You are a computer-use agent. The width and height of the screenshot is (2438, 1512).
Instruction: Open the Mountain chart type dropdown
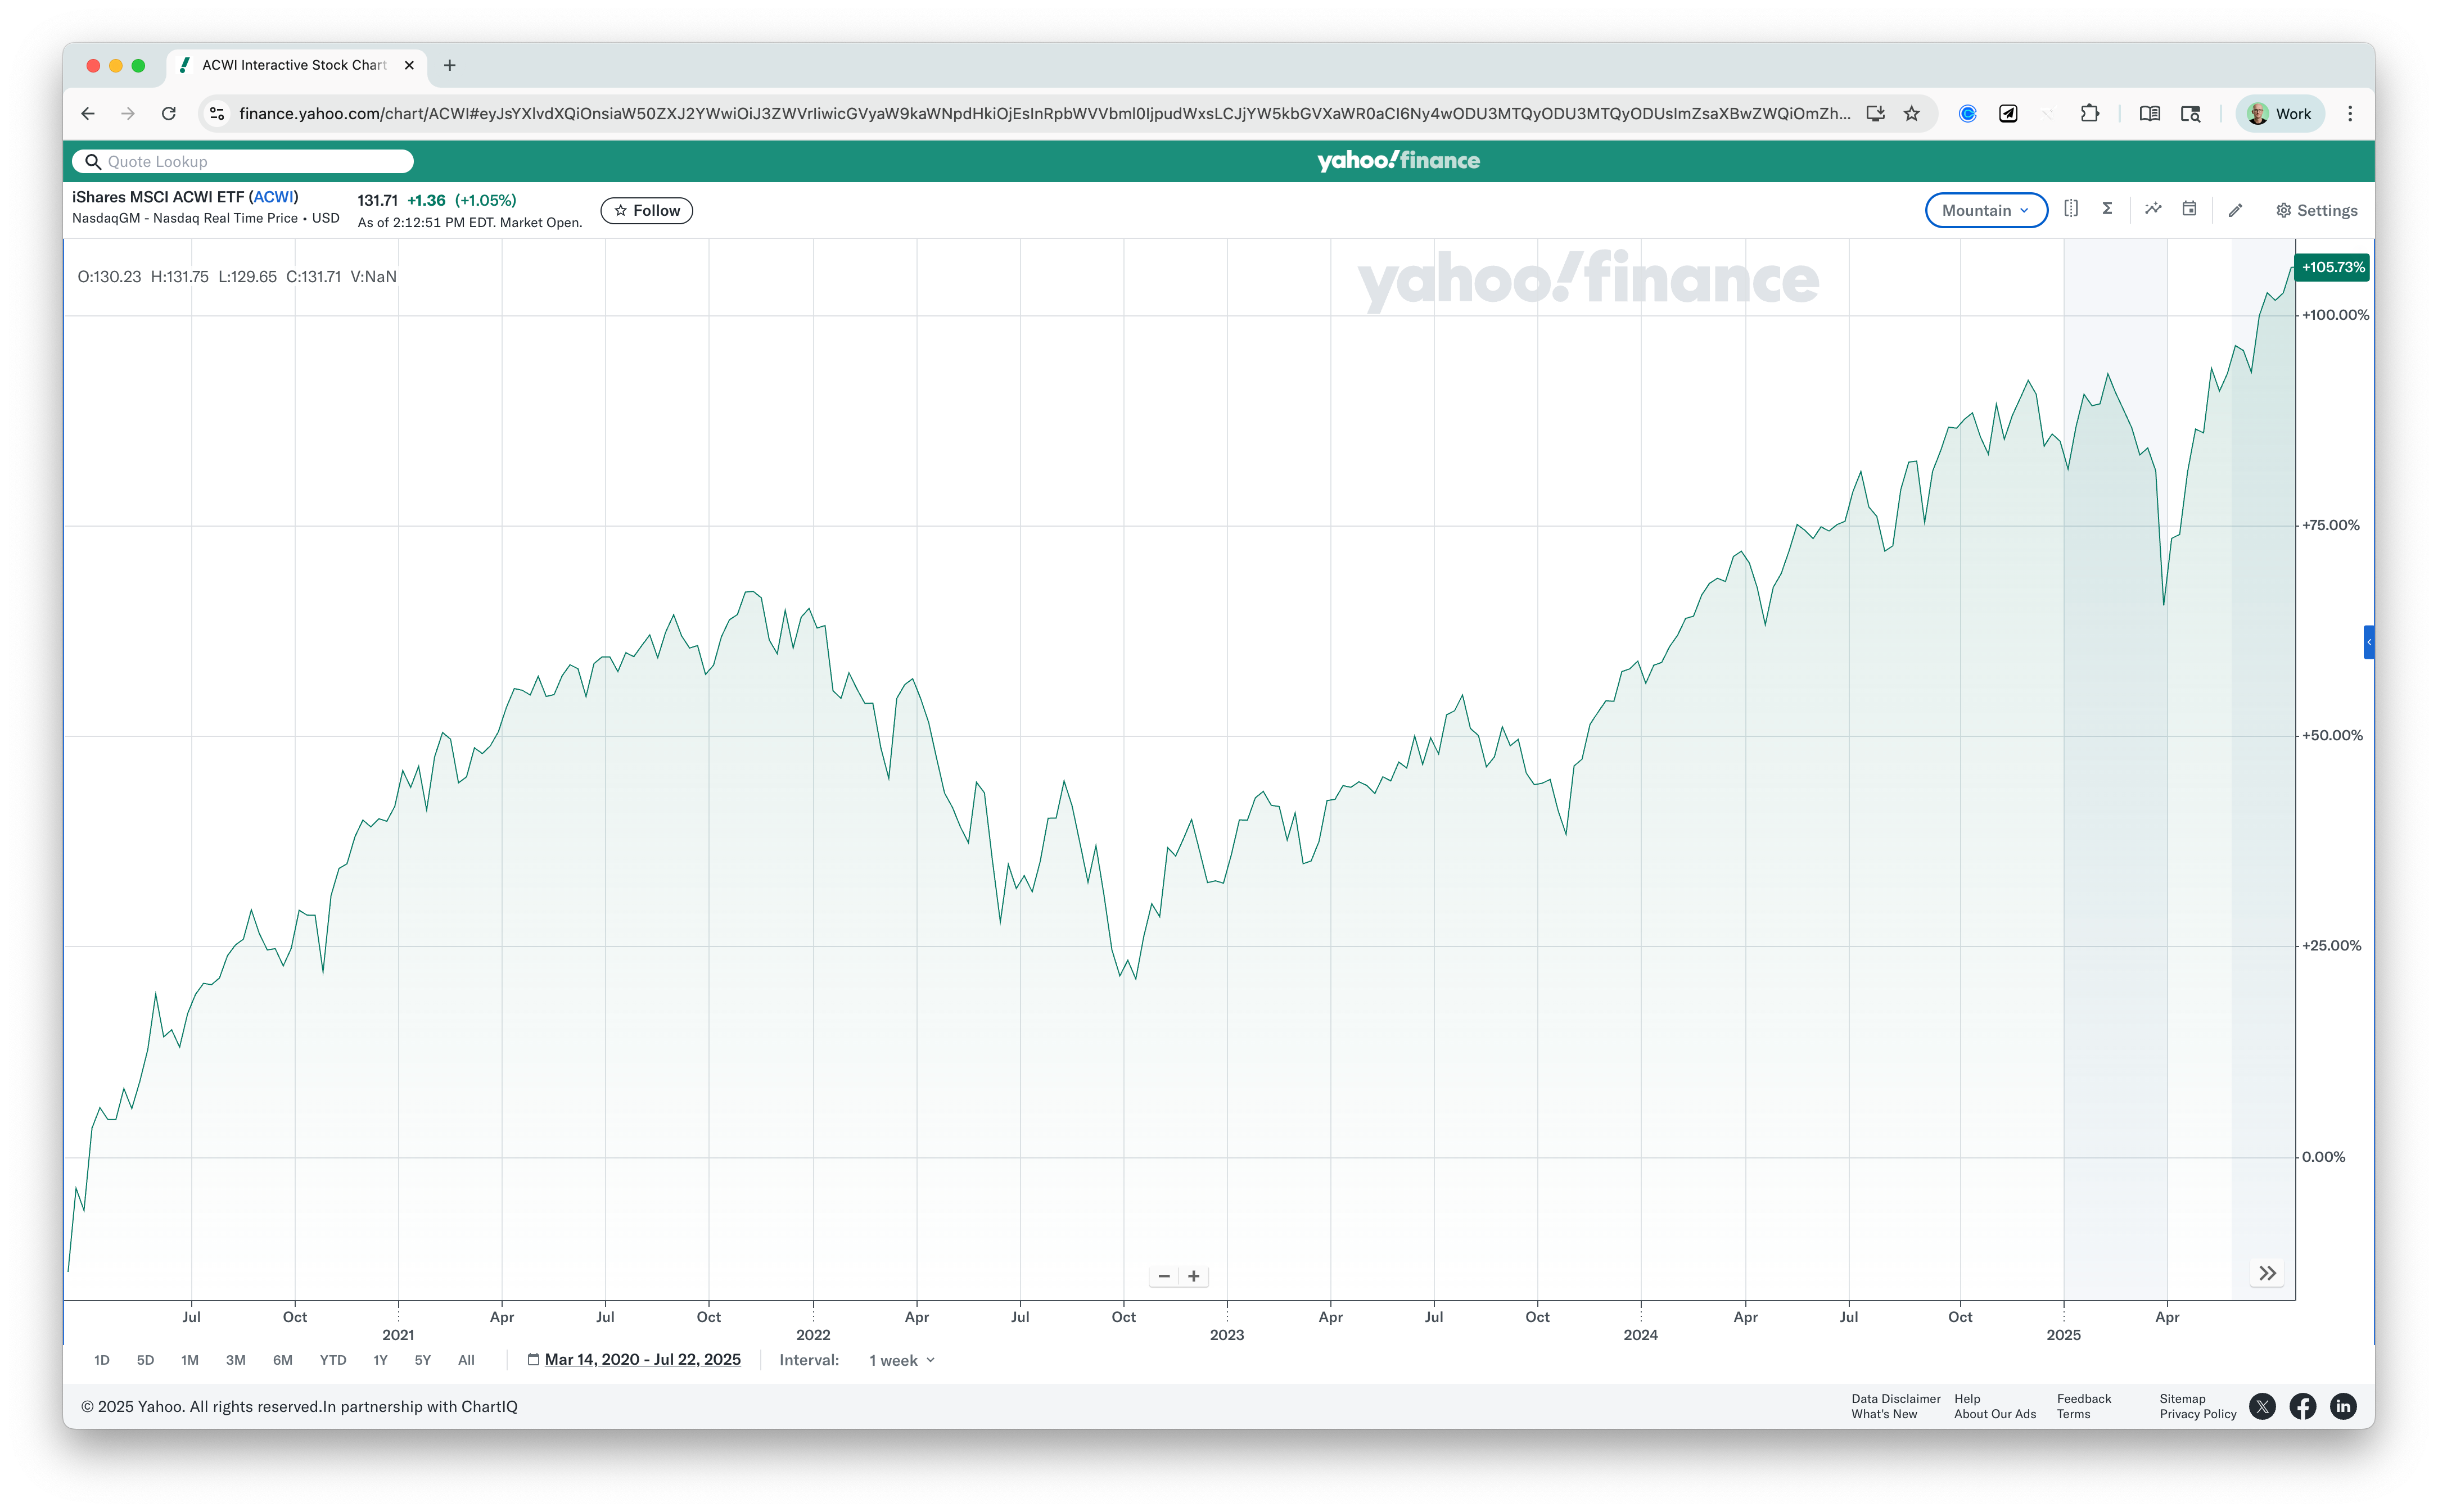1985,210
